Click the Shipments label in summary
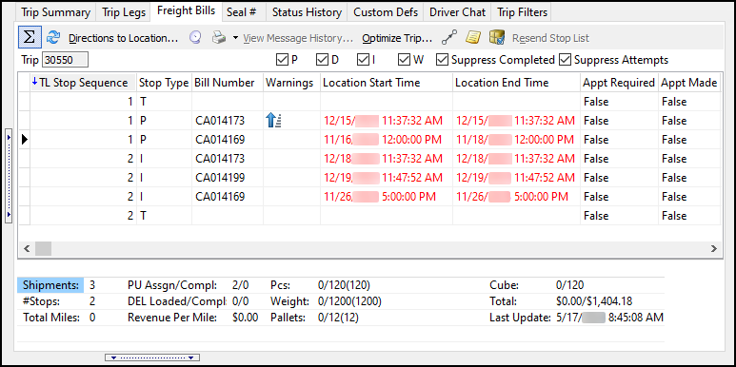Screen dimensions: 736x367 [x=50, y=285]
